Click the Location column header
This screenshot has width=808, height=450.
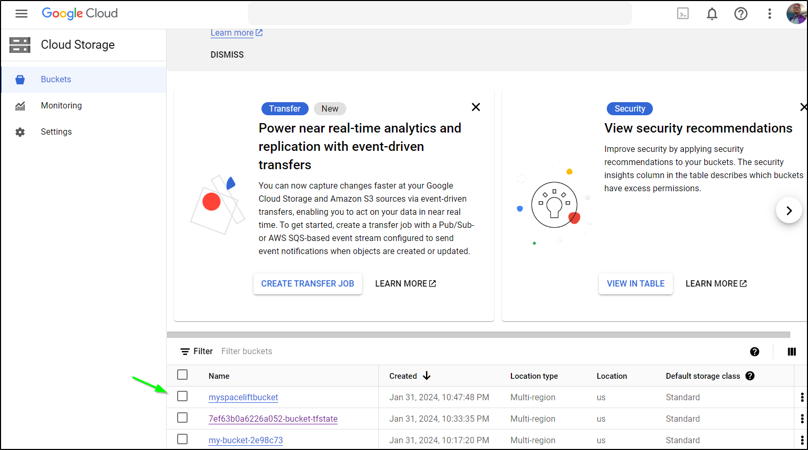coord(612,376)
